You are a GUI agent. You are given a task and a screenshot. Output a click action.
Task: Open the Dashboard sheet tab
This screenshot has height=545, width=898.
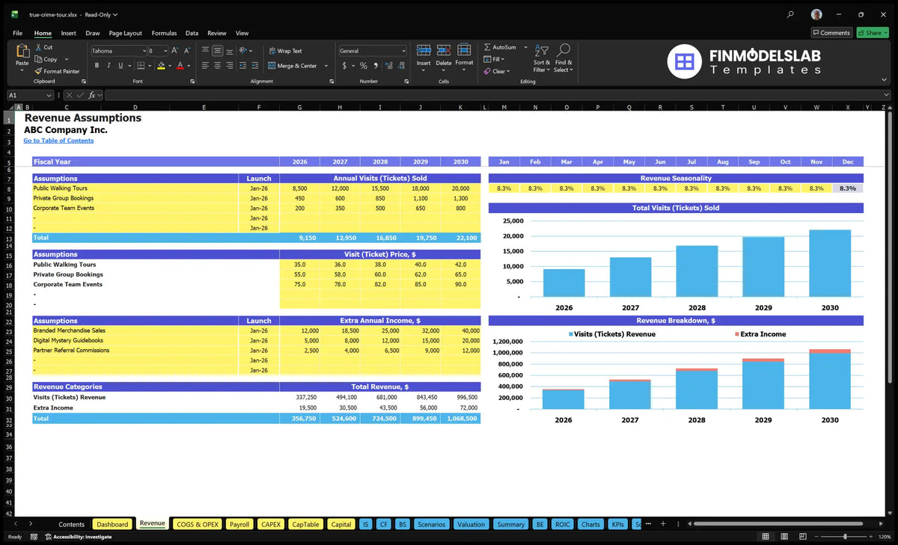pyautogui.click(x=112, y=524)
